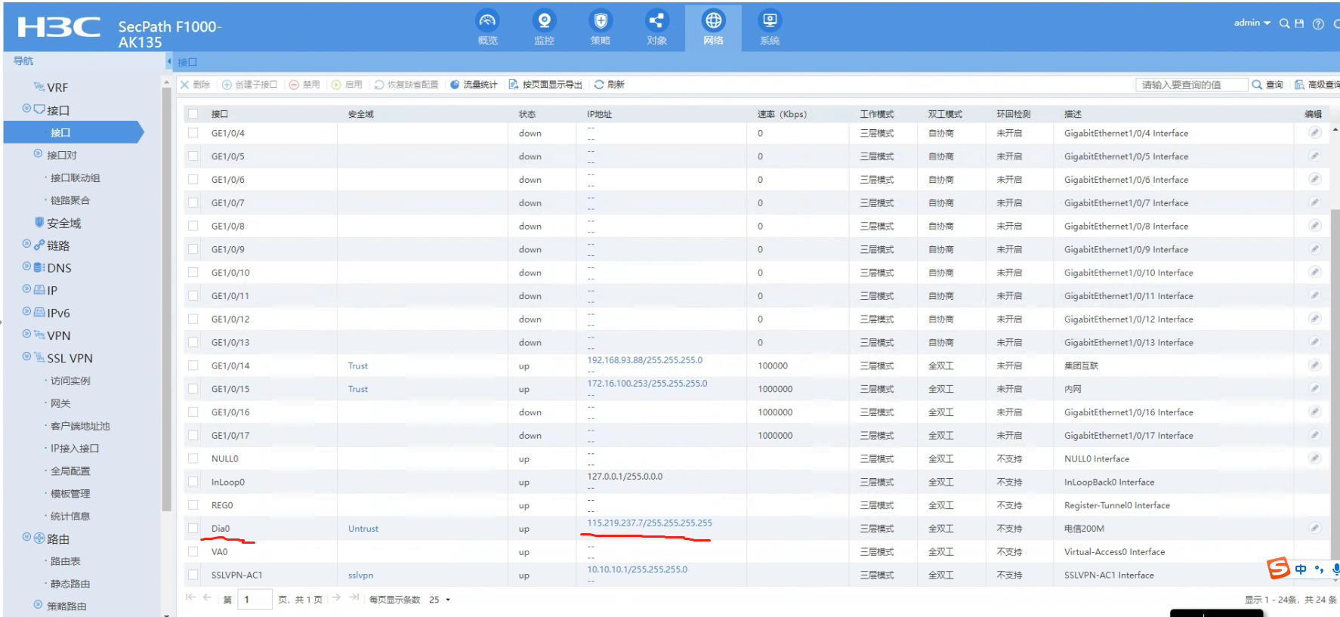
Task: Expand the 路由 routing tree node
Action: point(27,538)
